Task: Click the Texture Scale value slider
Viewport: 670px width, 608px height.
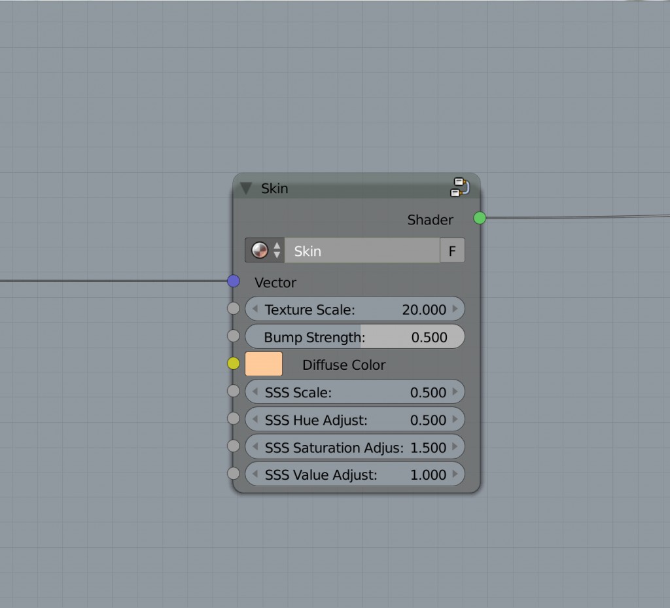Action: 353,309
